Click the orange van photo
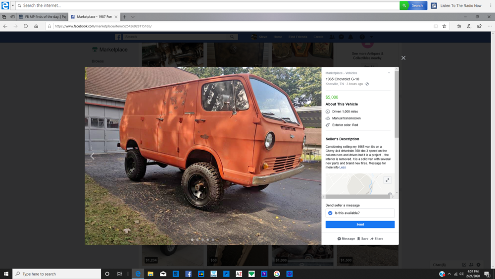Image resolution: width=495 pixels, height=279 pixels. 203,156
